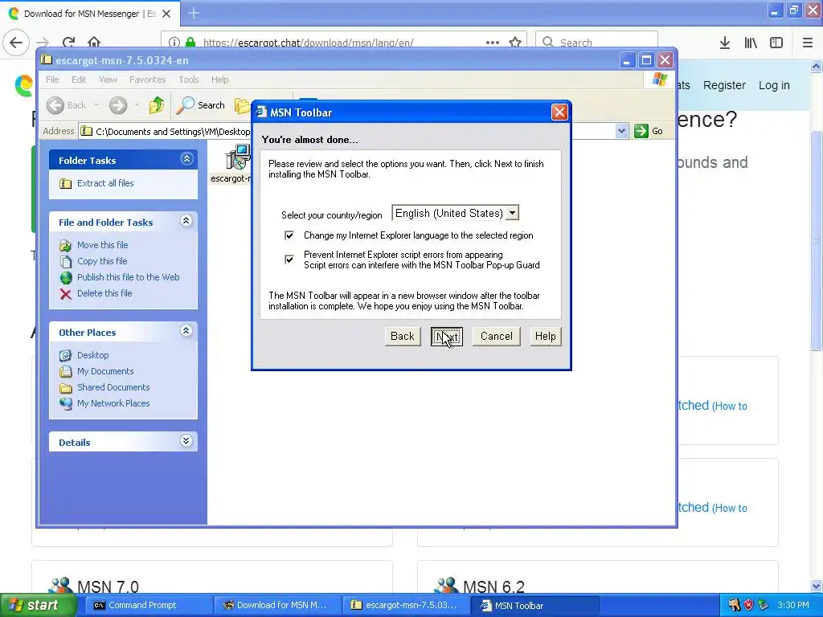
Task: Collapse the Other Places panel
Action: [x=186, y=330]
